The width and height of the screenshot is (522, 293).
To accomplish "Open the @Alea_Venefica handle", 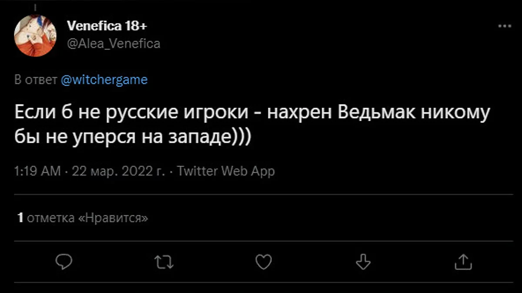I will [114, 43].
